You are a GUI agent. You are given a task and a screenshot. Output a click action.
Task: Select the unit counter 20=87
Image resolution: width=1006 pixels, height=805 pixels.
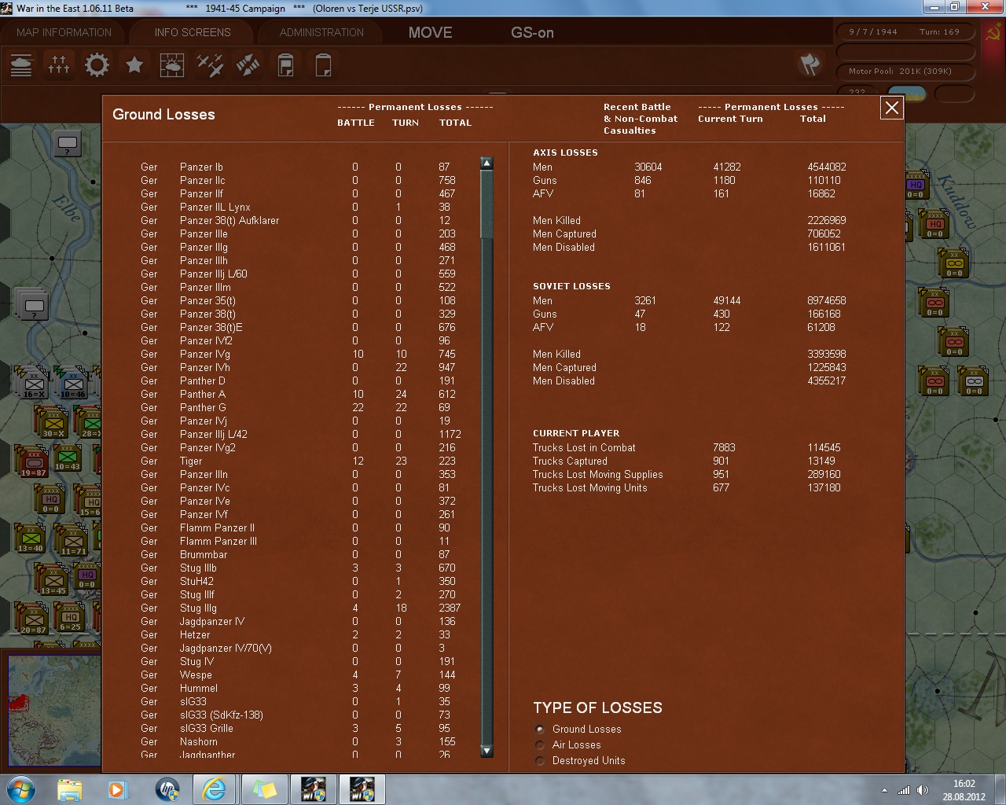pyautogui.click(x=33, y=619)
